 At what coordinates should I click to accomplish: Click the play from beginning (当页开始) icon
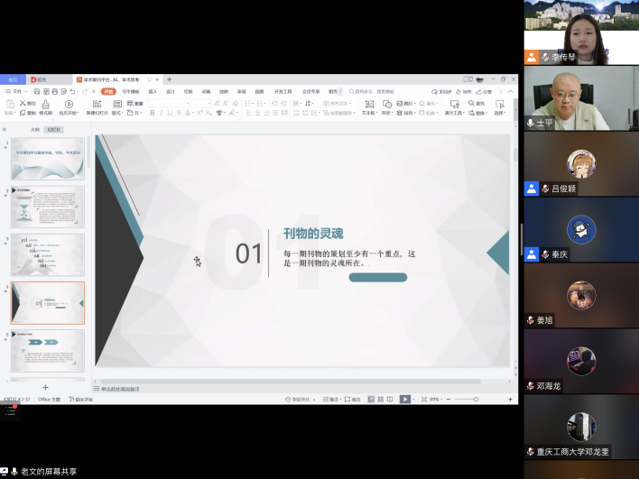coord(69,105)
